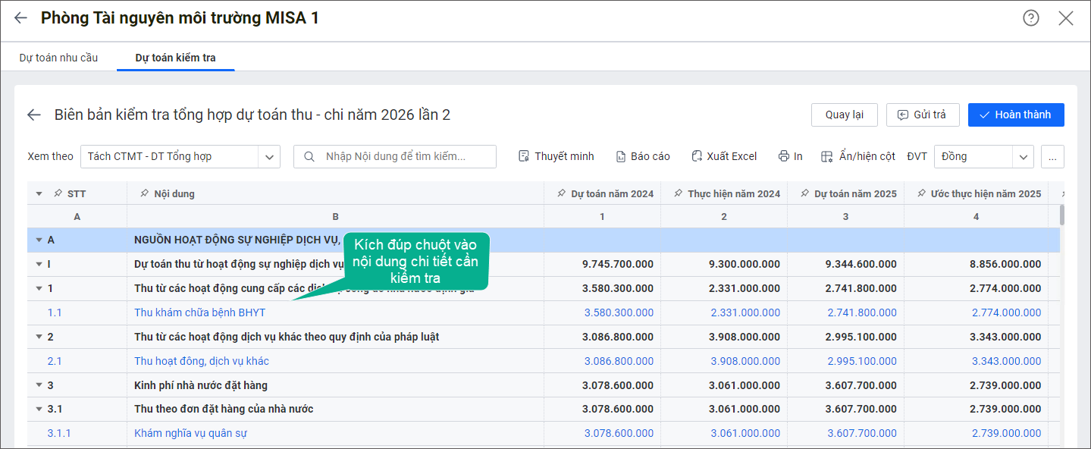1091x449 pixels.
Task: Open the Báo cáo report
Action: pos(642,156)
